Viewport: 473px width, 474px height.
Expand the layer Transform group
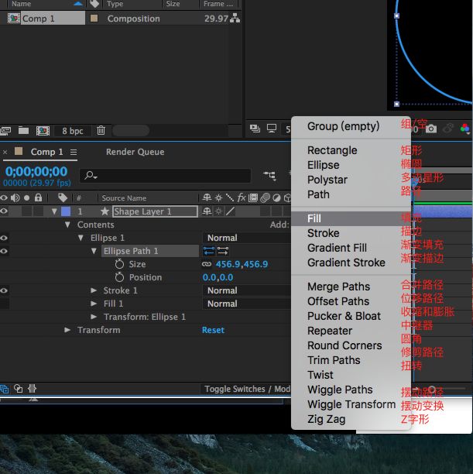point(67,330)
